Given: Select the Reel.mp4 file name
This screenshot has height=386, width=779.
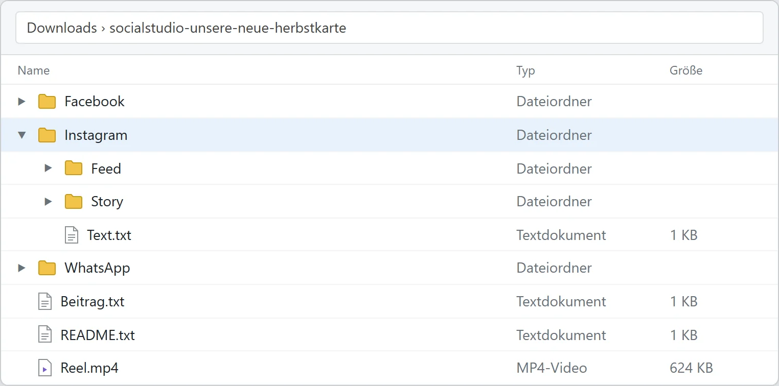Looking at the screenshot, I should [x=89, y=368].
